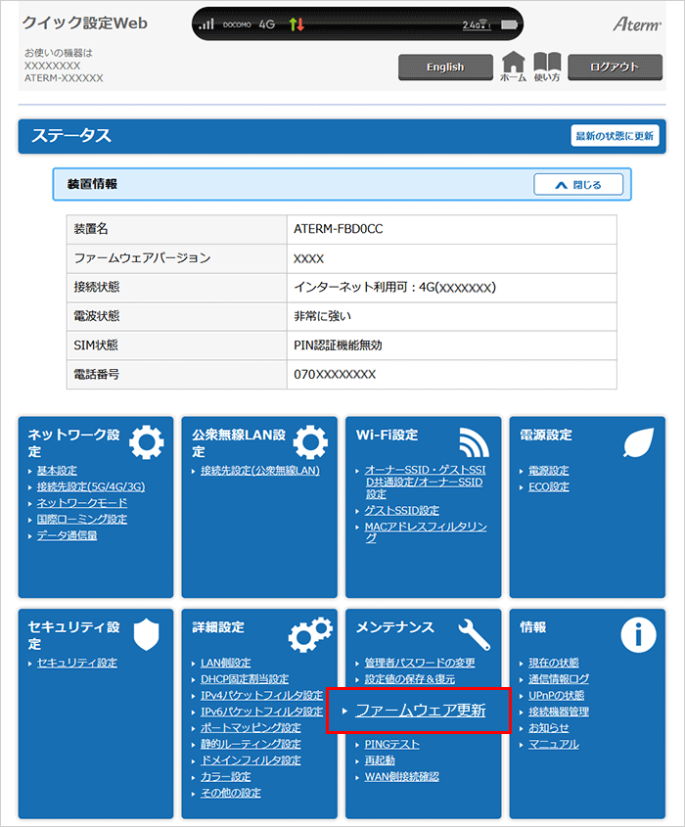This screenshot has width=685, height=827.
Task: Click the Wi-Fi settings signal icon
Action: [x=474, y=442]
